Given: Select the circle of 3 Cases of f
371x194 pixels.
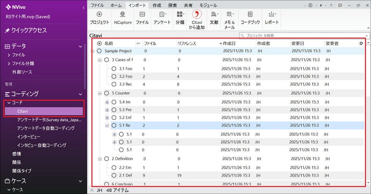Looking at the screenshot, I should (107, 60).
